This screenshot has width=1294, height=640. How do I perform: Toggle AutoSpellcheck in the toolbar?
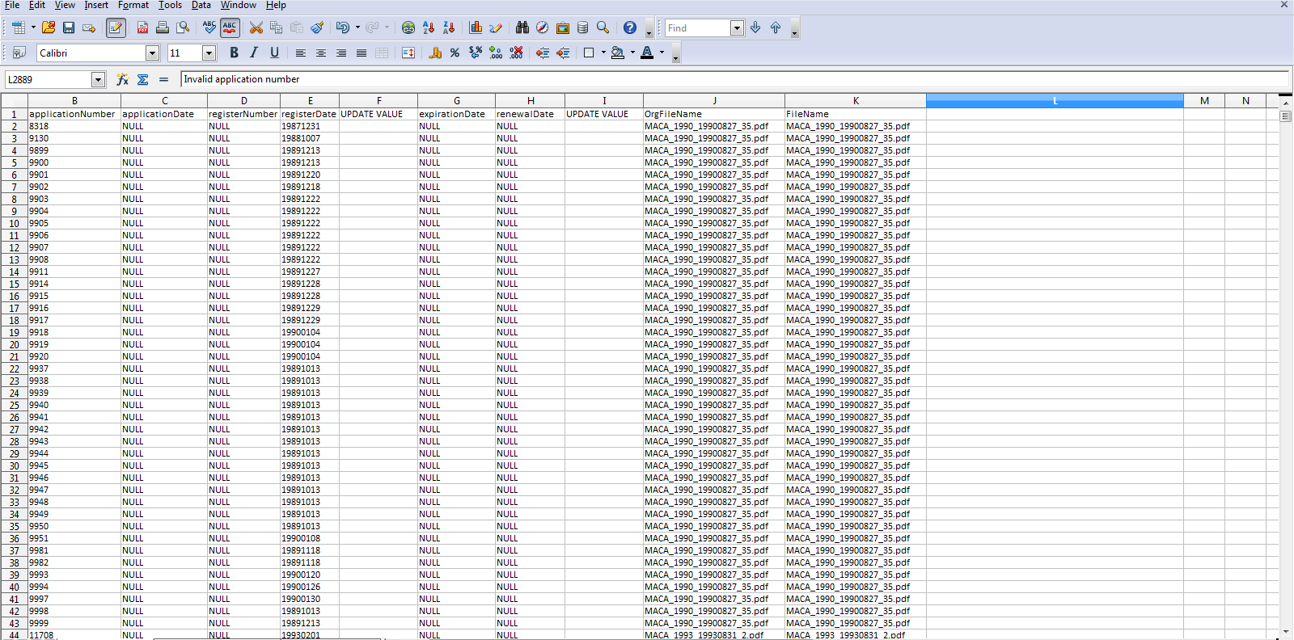230,27
